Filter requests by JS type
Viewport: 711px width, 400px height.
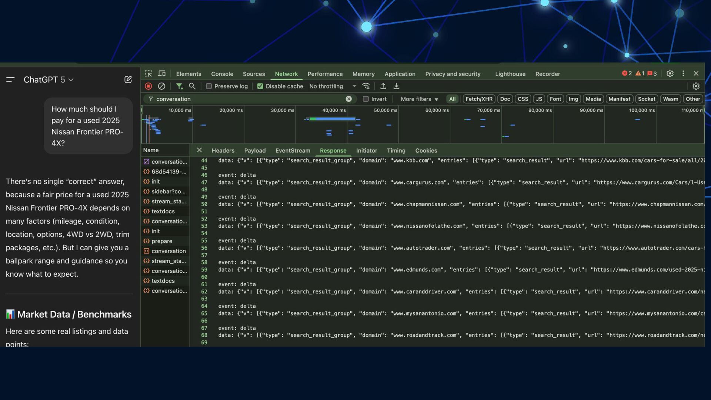point(539,99)
